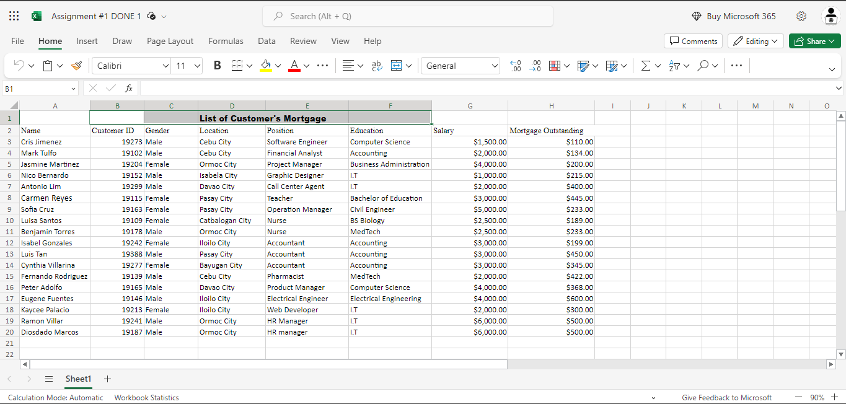Click the formula bar input

487,89
